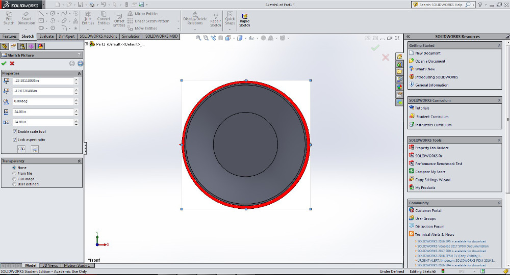Click the New Document link
510x275 pixels.
coord(428,53)
